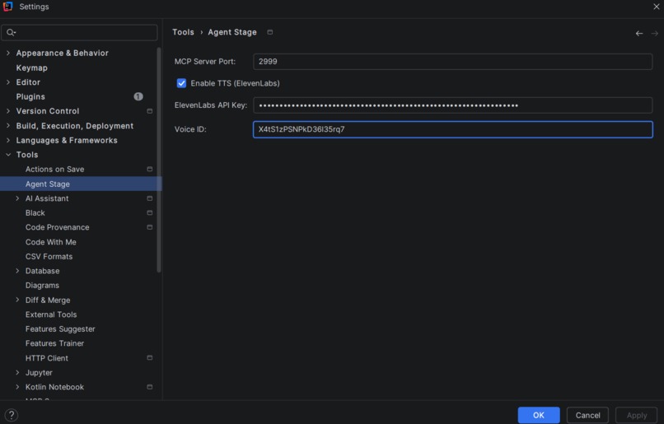Click the IDE logo in title bar
This screenshot has width=664, height=424.
point(7,7)
